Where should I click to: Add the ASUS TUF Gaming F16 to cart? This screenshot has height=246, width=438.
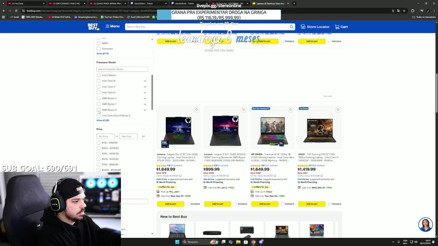(x=312, y=204)
